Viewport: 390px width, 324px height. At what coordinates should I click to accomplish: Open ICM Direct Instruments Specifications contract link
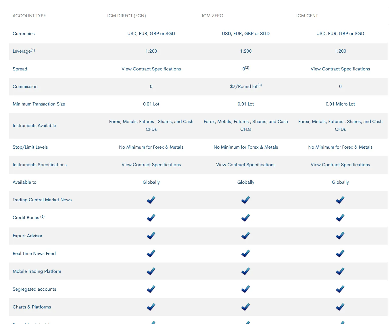coord(151,165)
